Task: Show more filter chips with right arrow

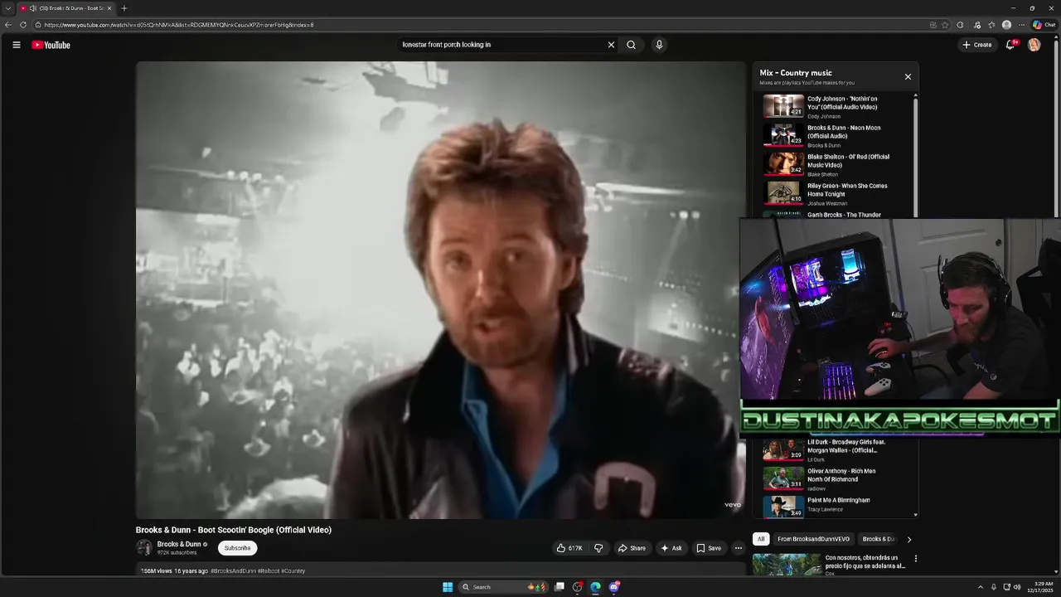Action: click(x=908, y=539)
